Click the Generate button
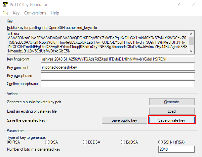Image resolution: width=202 pixels, height=157 pixels. [x=172, y=102]
